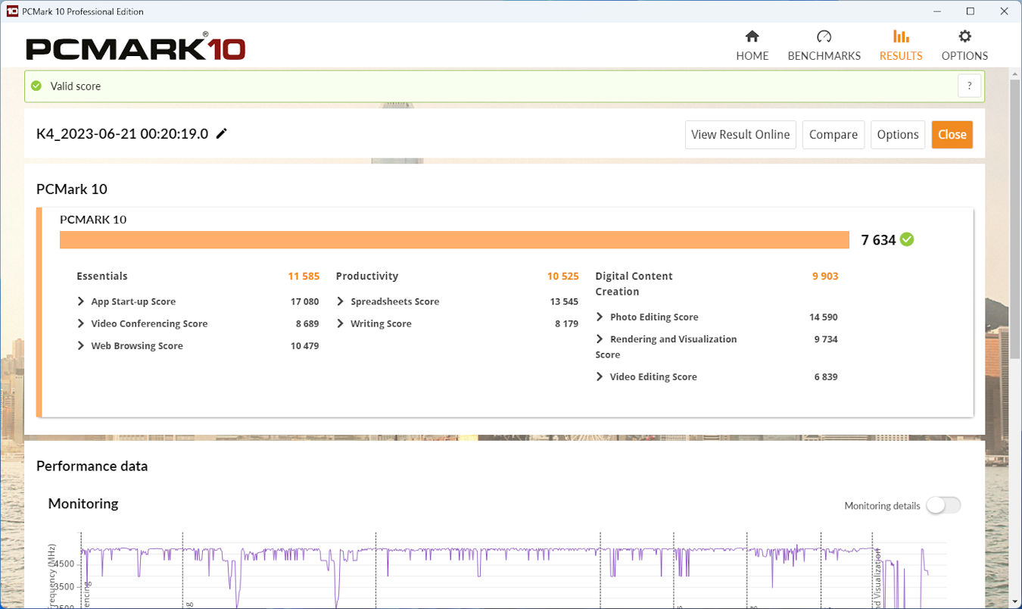The height and width of the screenshot is (609, 1022).
Task: Toggle the Monitoring details switch
Action: [x=943, y=505]
